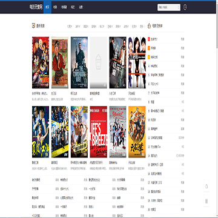The width and height of the screenshot is (218, 218).
Task: Click the site logo text in the header
Action: pos(36,7)
